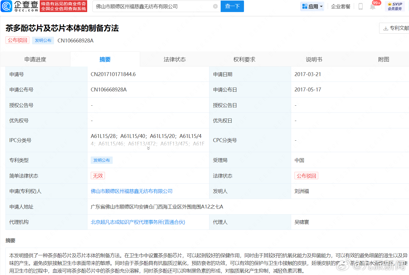Click inventor name 刘洲福

pos(302,191)
